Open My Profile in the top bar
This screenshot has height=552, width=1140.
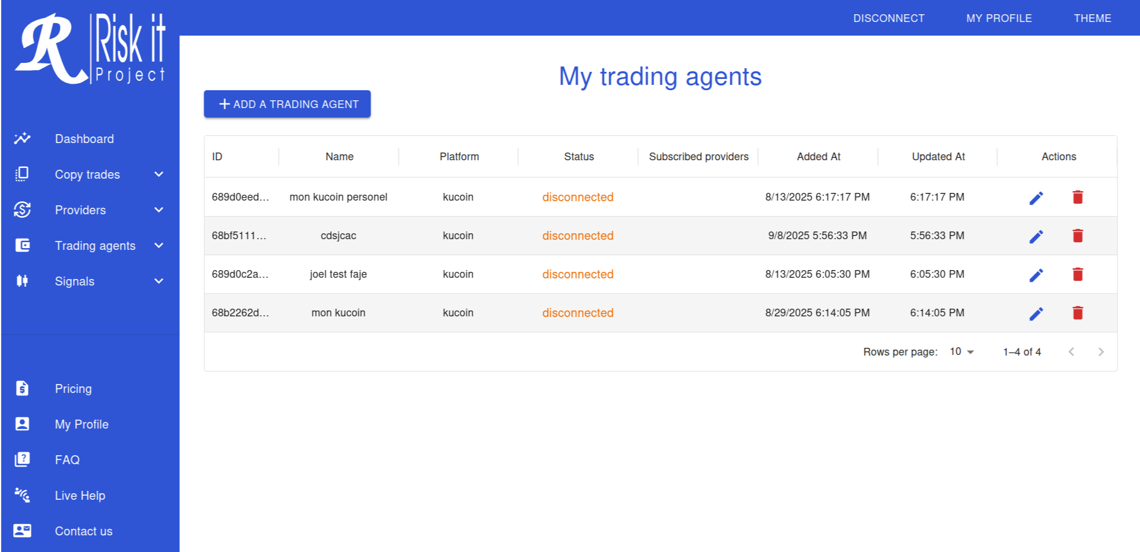(999, 18)
